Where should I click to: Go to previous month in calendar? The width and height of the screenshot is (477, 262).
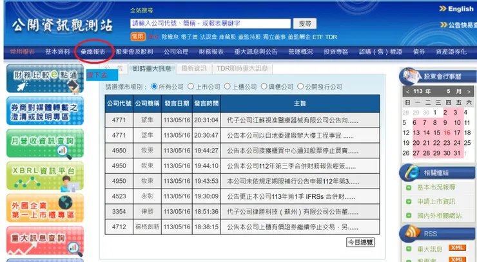pyautogui.click(x=407, y=91)
